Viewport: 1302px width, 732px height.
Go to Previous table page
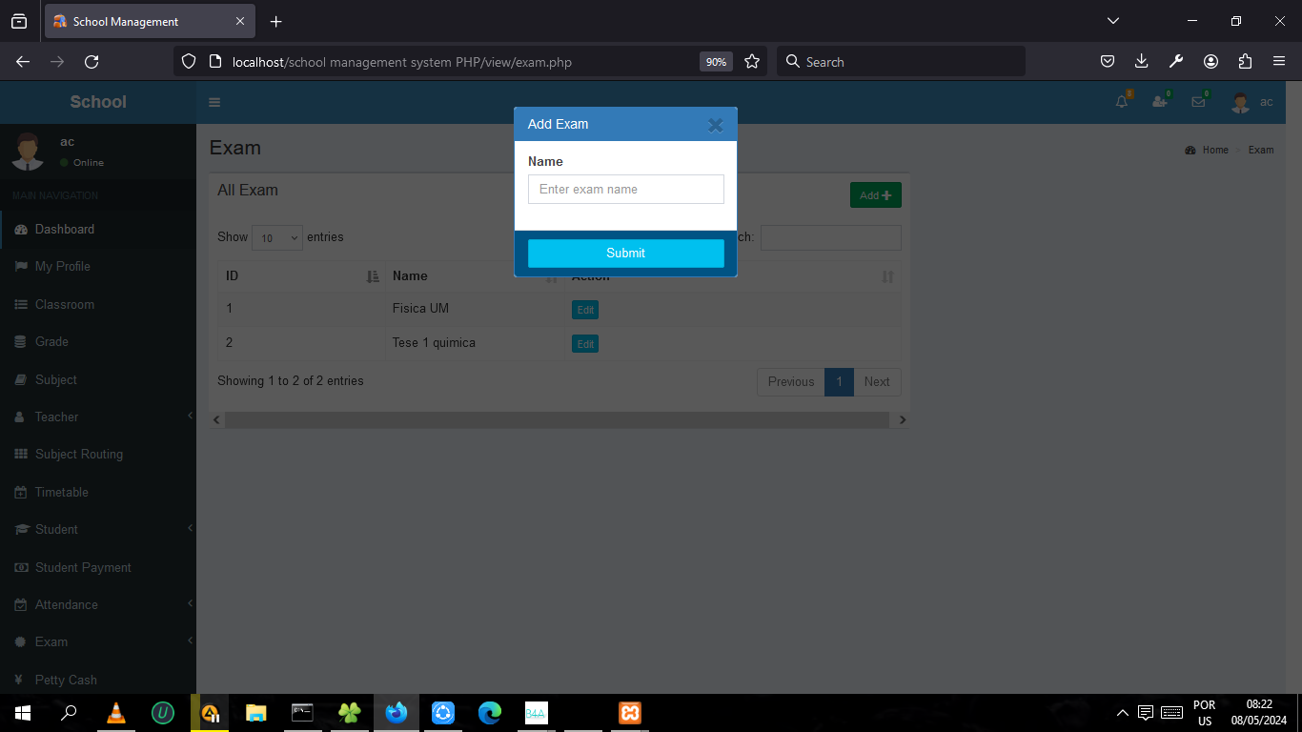[791, 382]
